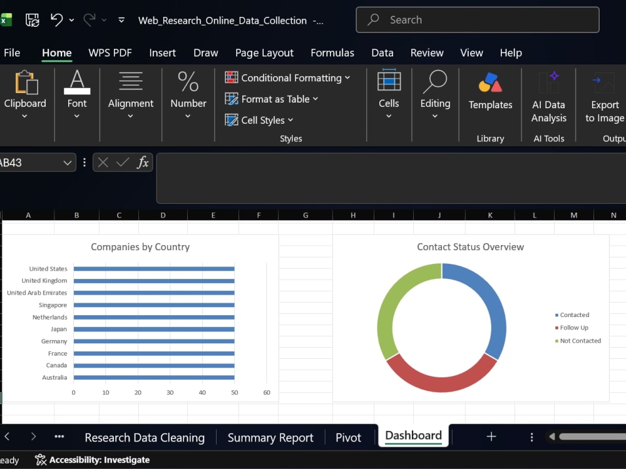Screen dimensions: 626x469
Task: Select column K header
Action: click(490, 215)
